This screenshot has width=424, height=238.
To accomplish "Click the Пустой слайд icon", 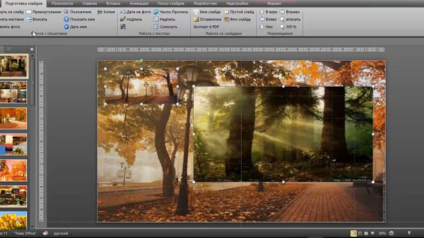I will click(227, 12).
